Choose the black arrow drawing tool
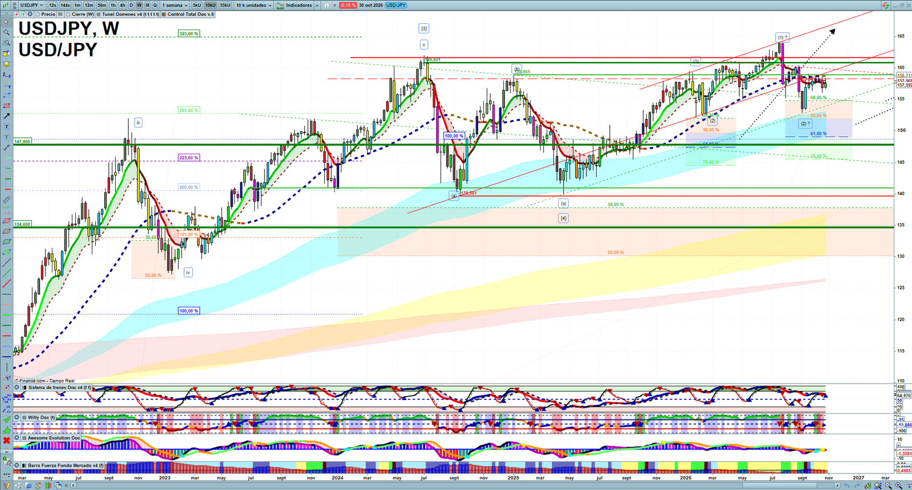 6,116
